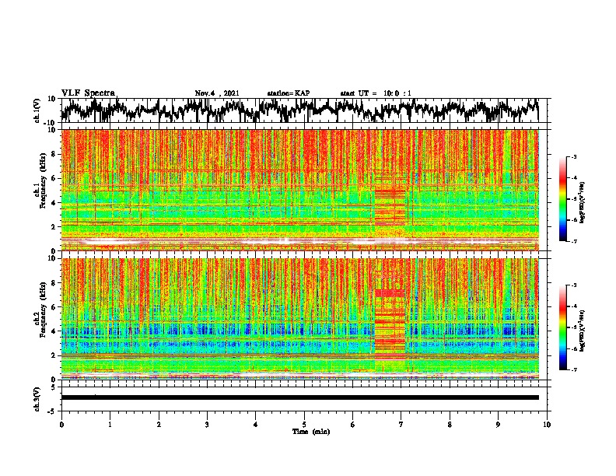Click the "2" kHz tick on ch.1 frequency axis
The image size is (616, 476).
pyautogui.click(x=54, y=226)
